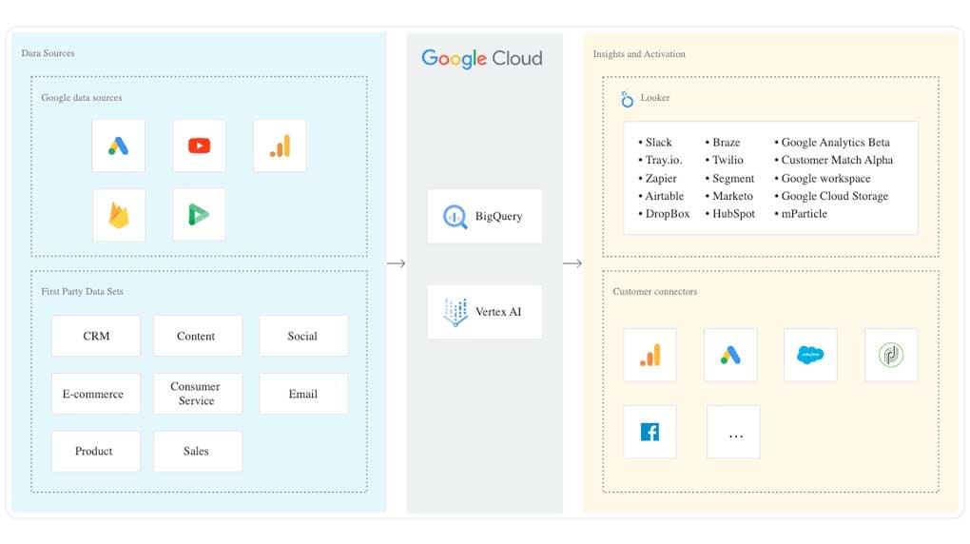Click the green play triangle icon
This screenshot has height=544, width=970.
199,215
